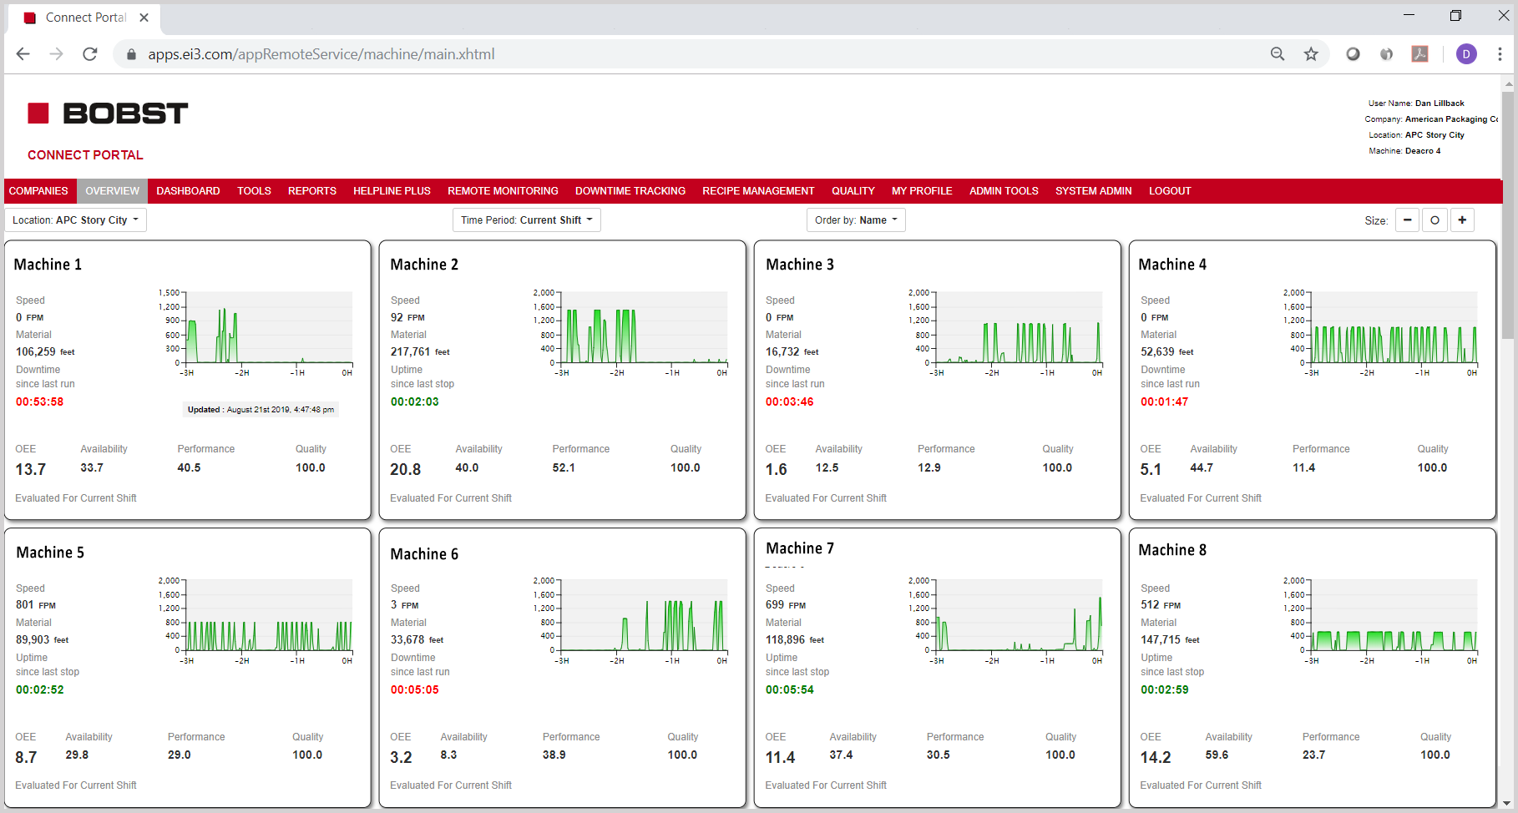This screenshot has height=813, width=1518.
Task: Decrease card size with minus button
Action: pos(1407,220)
